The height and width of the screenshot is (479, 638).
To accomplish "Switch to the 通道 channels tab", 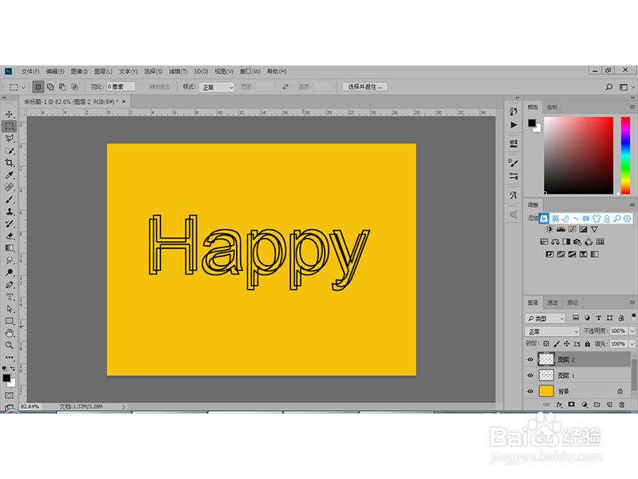I will click(553, 303).
